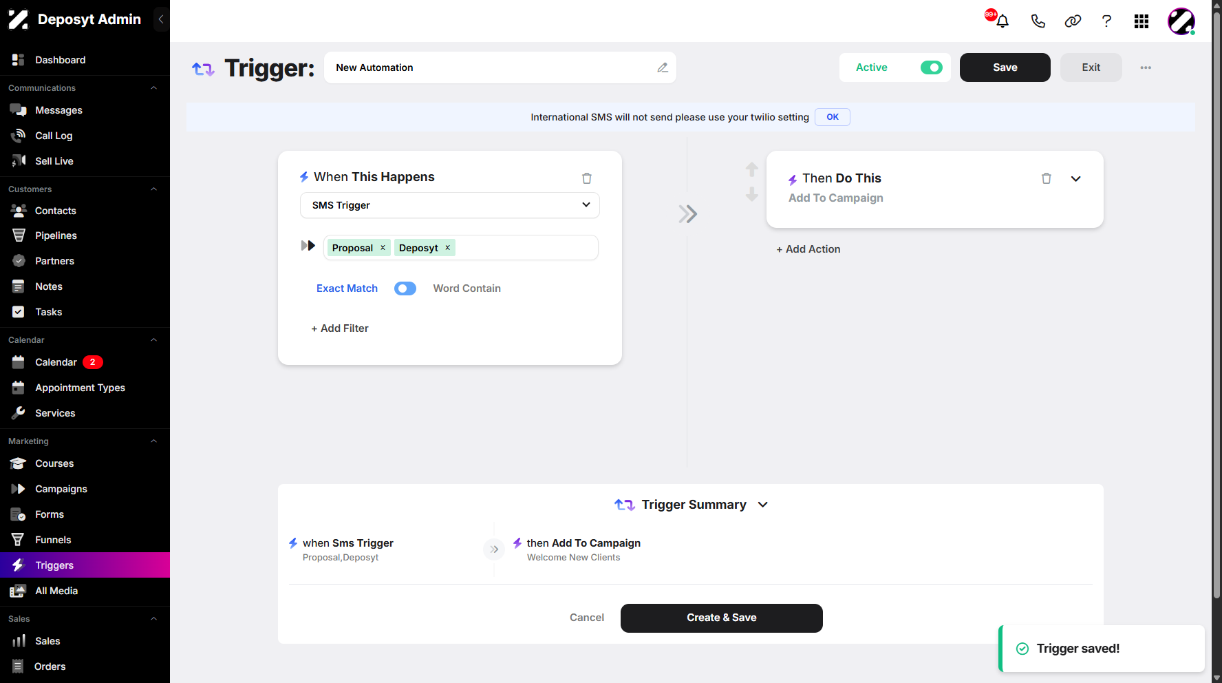Open Dashboard in the sidebar
This screenshot has width=1222, height=683.
point(85,60)
